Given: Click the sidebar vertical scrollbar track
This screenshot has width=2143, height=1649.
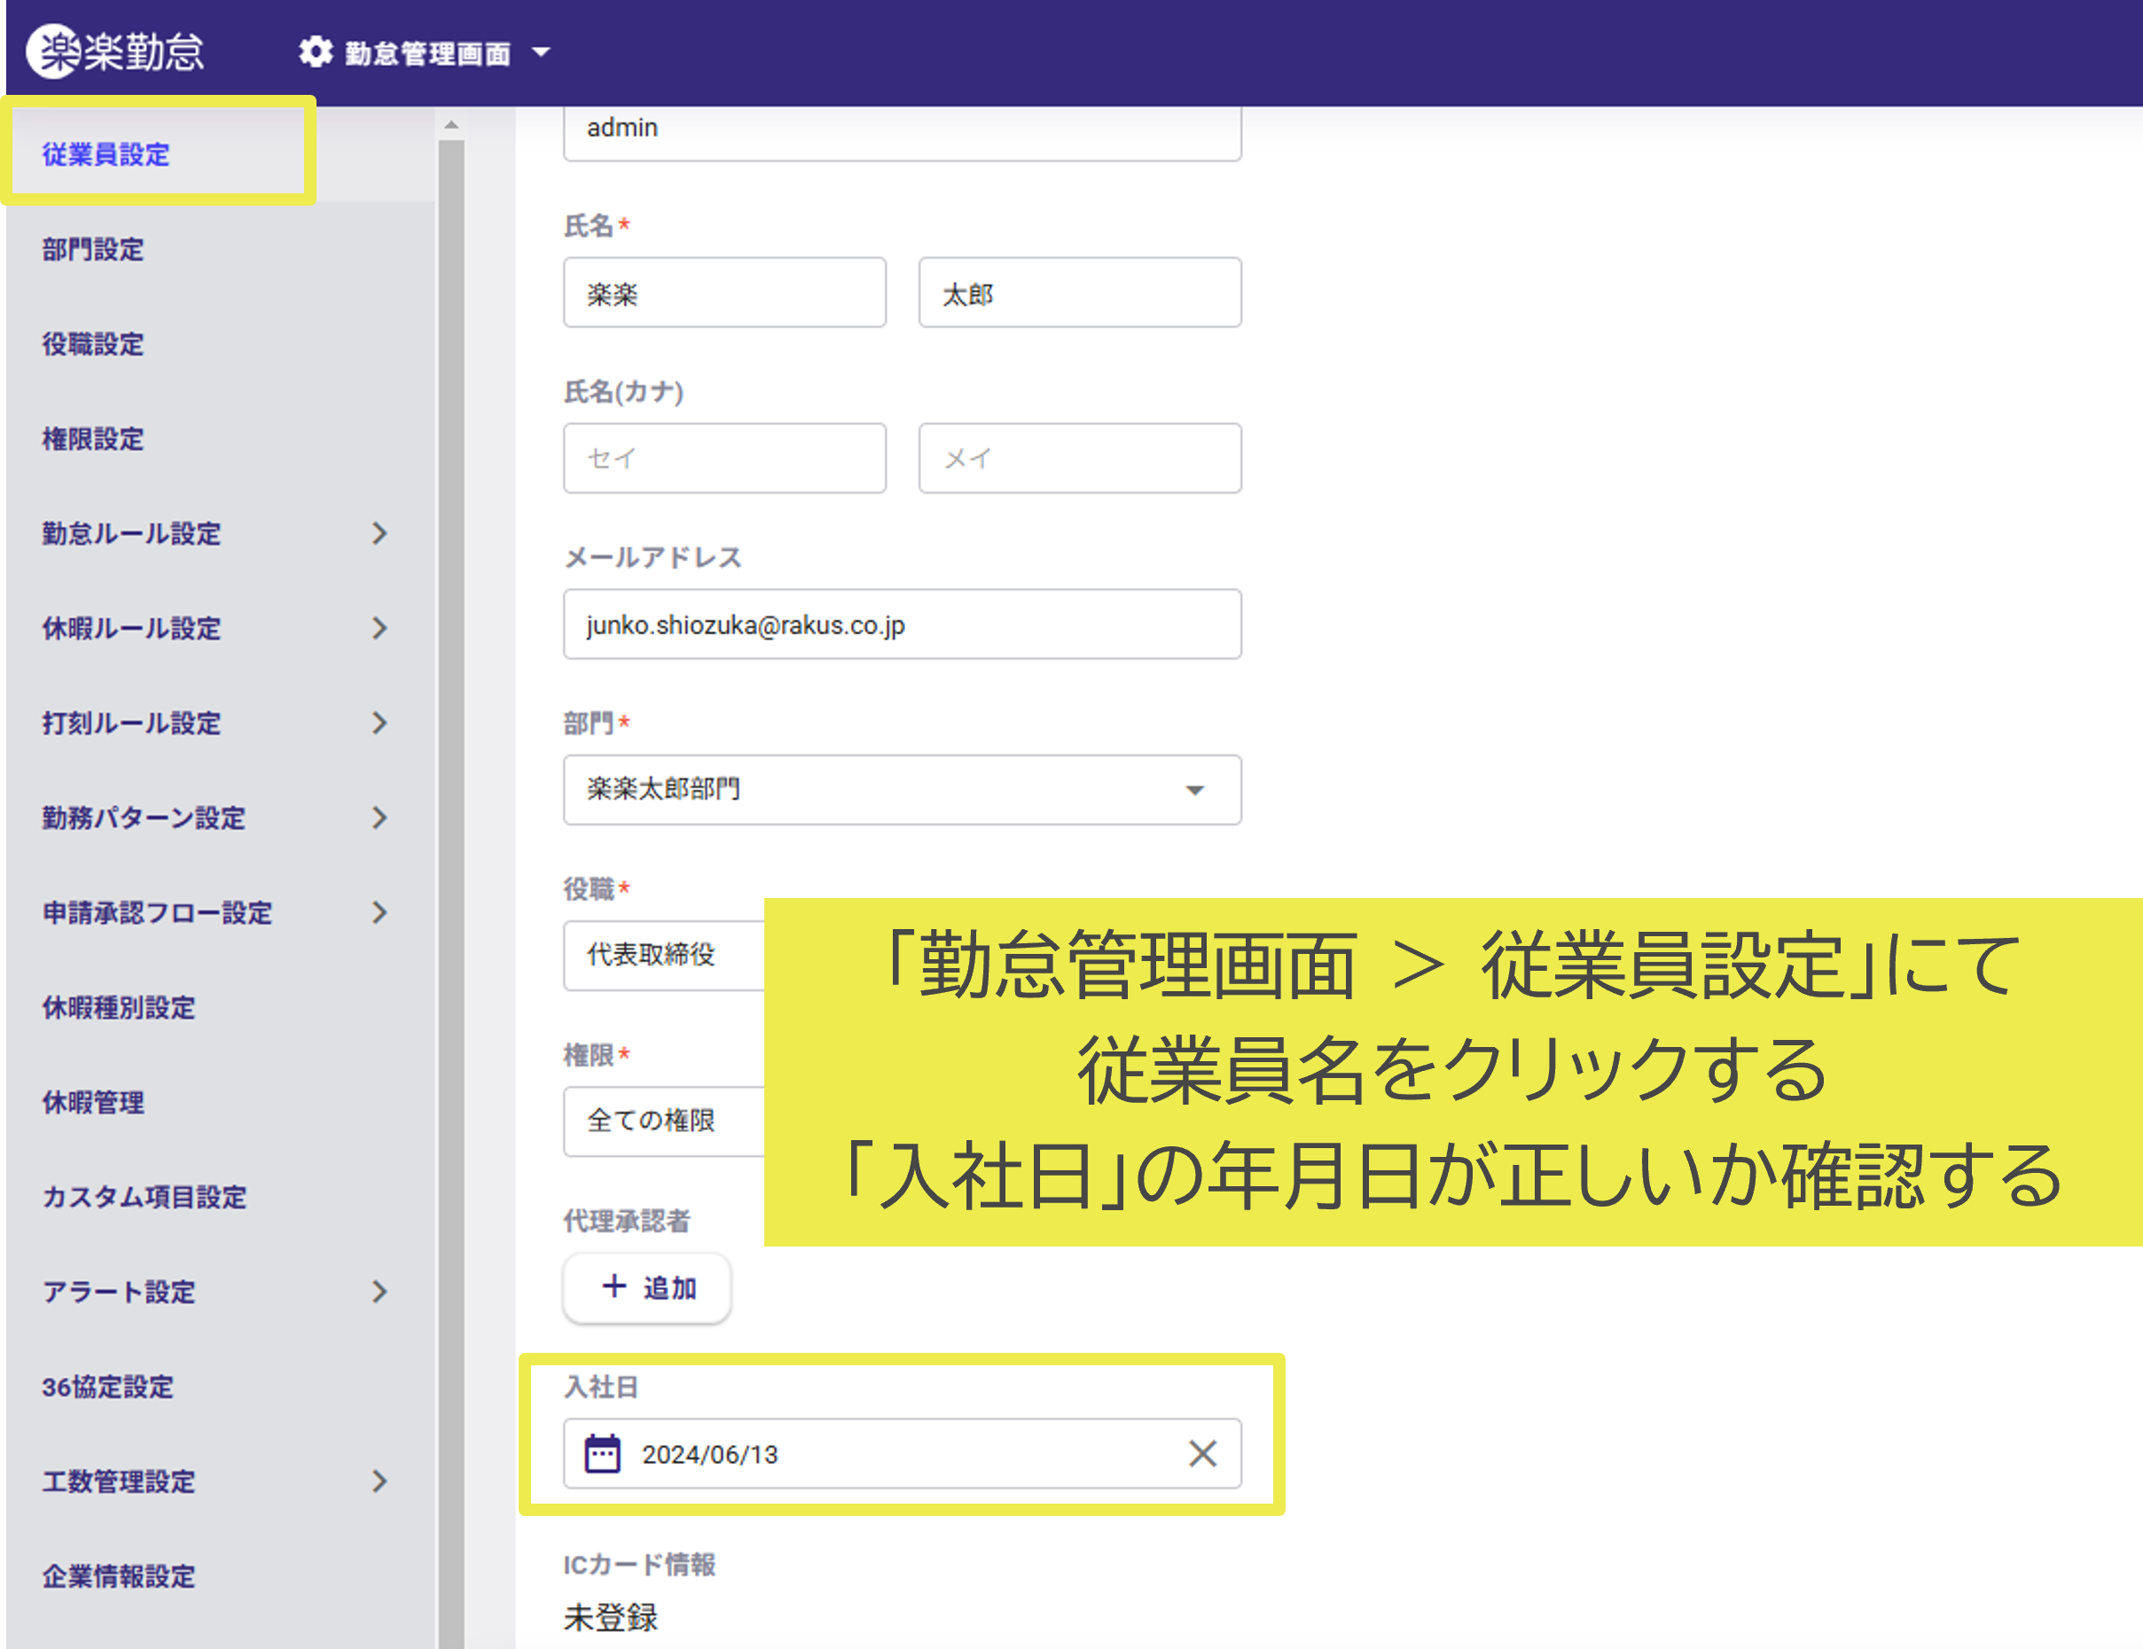Looking at the screenshot, I should point(451,893).
